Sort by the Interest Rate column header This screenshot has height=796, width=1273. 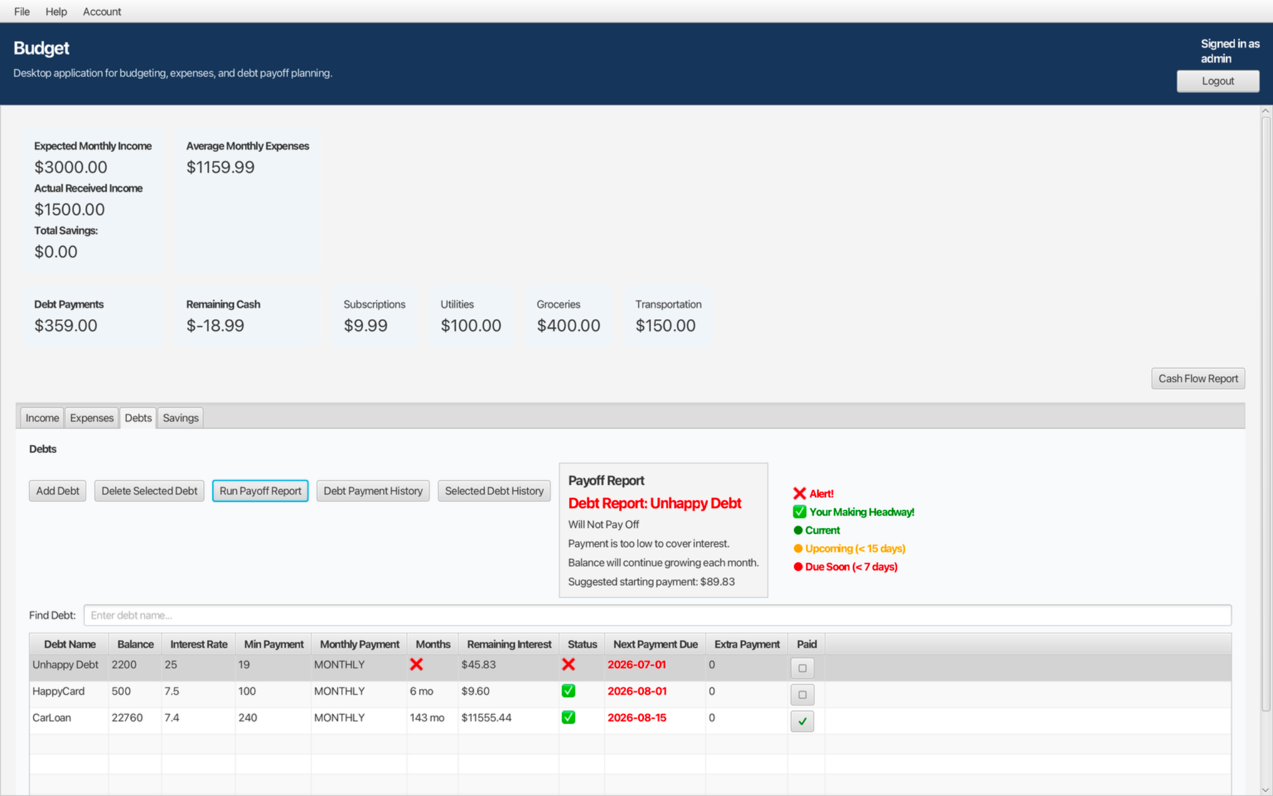[x=199, y=644]
